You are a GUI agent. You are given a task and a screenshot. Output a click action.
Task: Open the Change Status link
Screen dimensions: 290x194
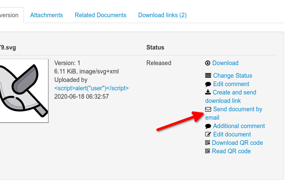(232, 76)
